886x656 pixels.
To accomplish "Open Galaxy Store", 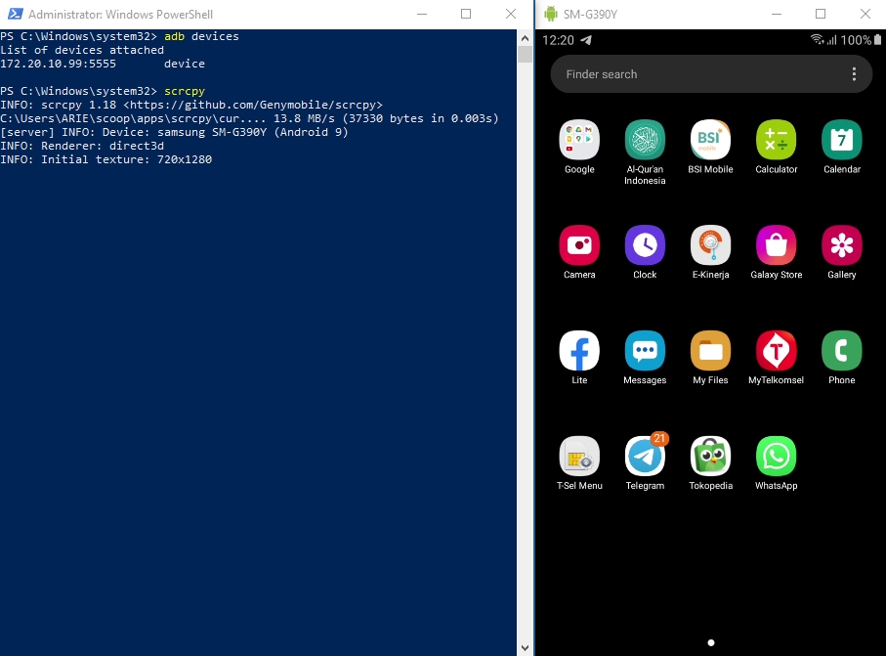I will (776, 244).
